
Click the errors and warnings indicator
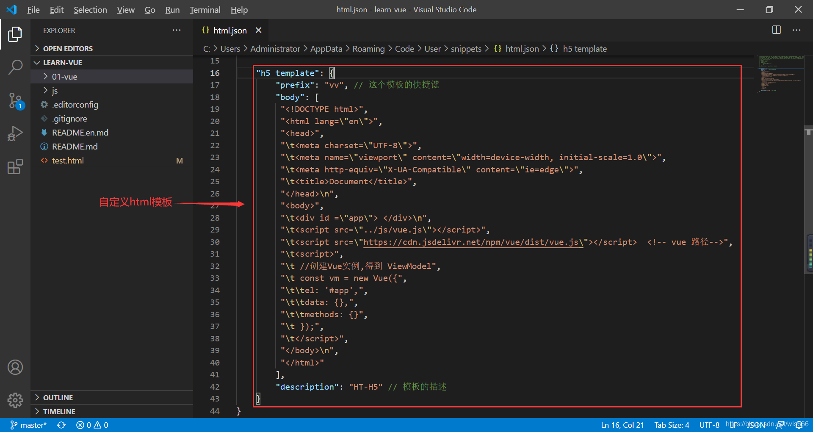tap(91, 425)
